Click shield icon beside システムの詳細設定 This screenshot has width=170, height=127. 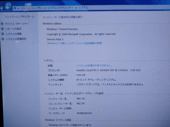point(3,39)
